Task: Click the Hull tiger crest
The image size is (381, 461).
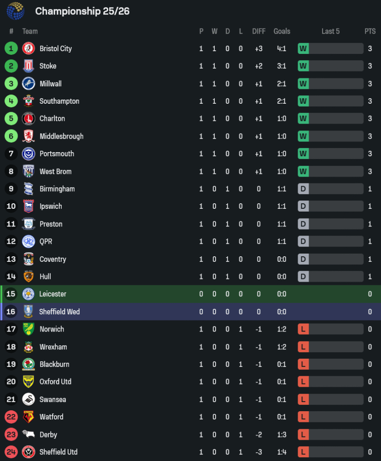Action: [29, 277]
